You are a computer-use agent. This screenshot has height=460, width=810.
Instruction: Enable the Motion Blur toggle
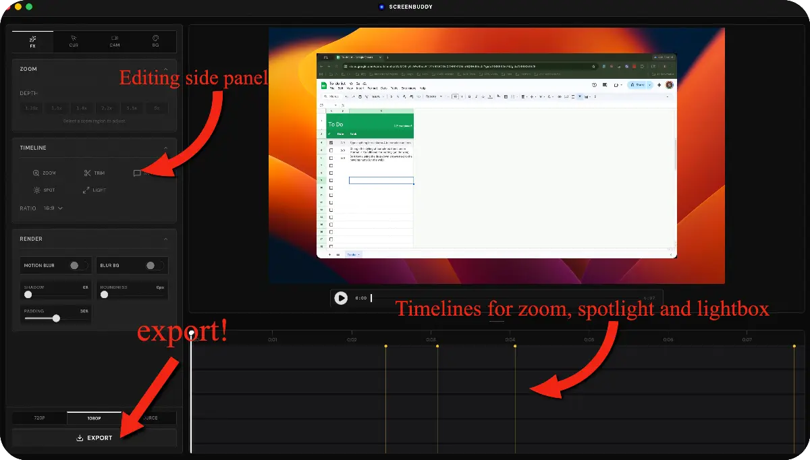[x=76, y=265]
